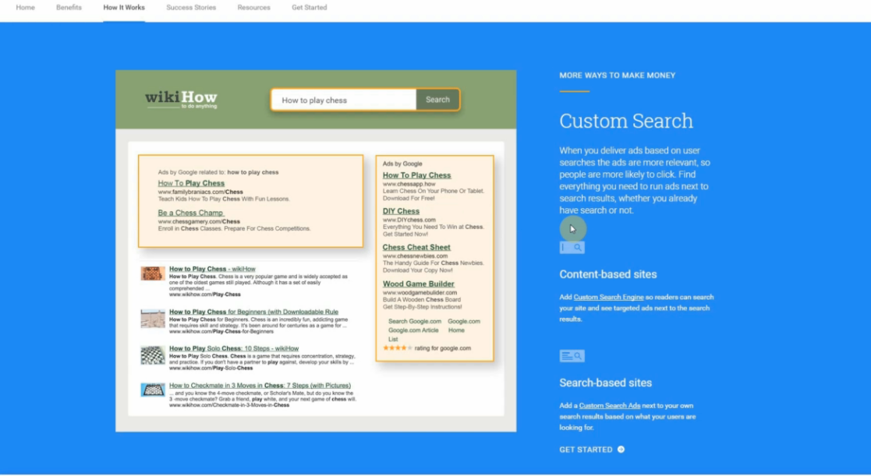Open 'How to Checkmate in 3 Moves' result
Screen dimensions: 871x476
(260, 385)
